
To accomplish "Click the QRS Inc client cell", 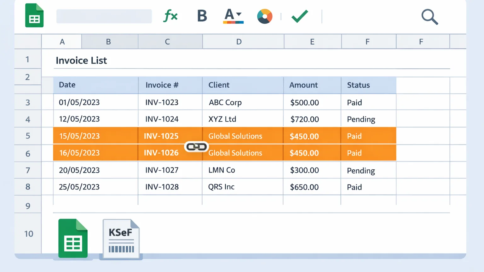I will (x=243, y=187).
